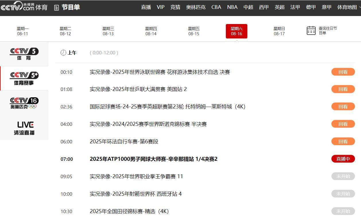Open the CBA menu item

216,7
